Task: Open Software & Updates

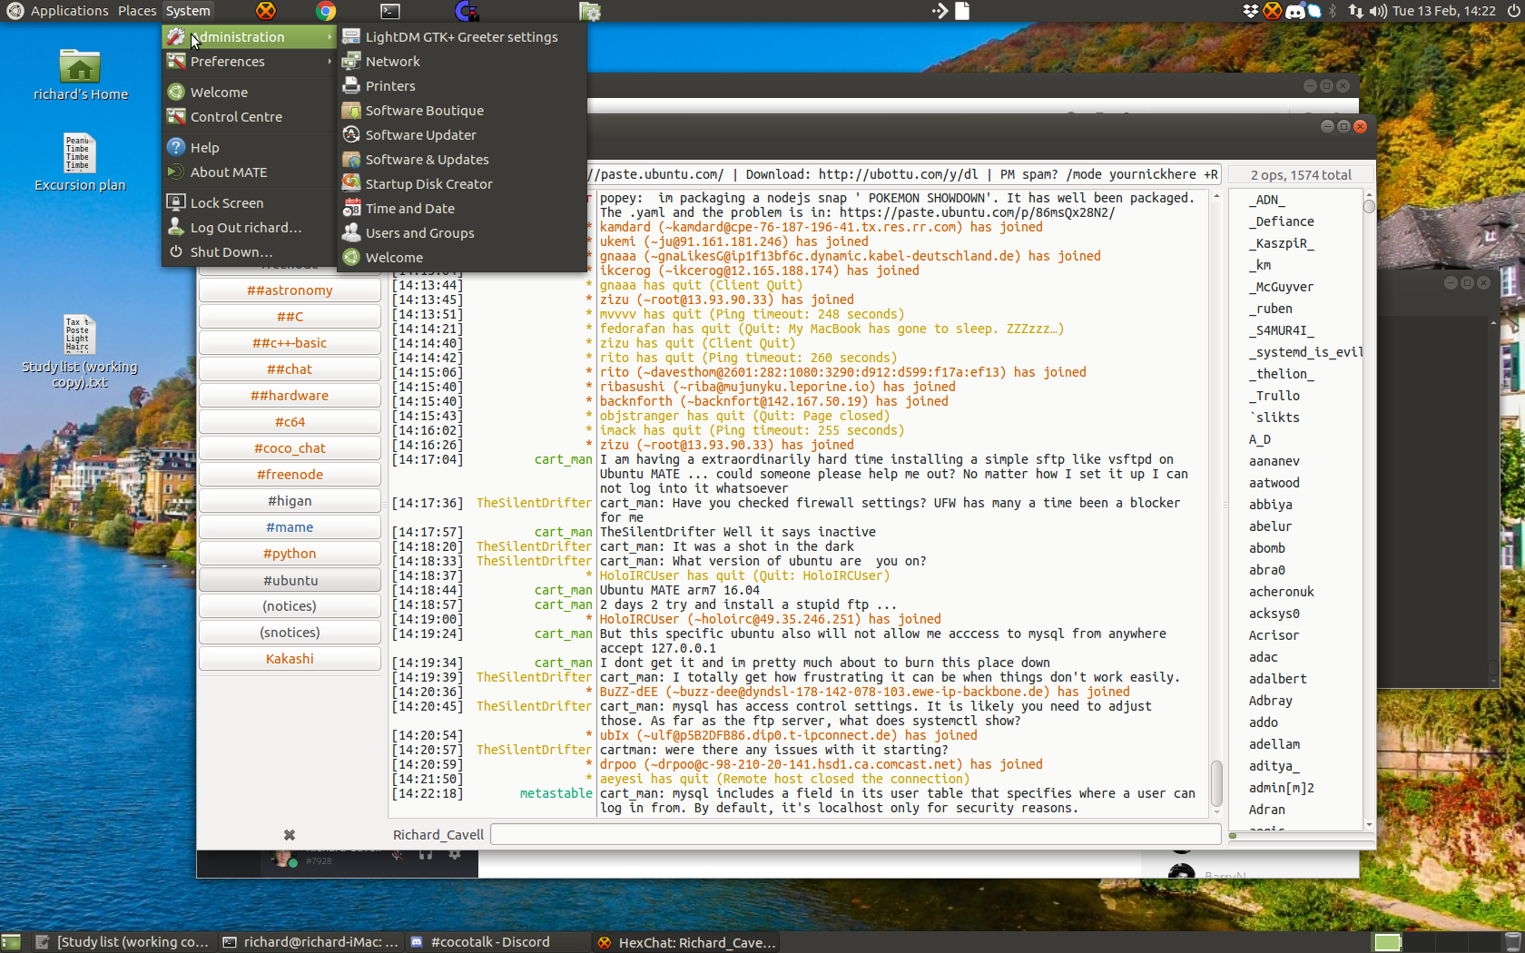Action: [x=461, y=160]
